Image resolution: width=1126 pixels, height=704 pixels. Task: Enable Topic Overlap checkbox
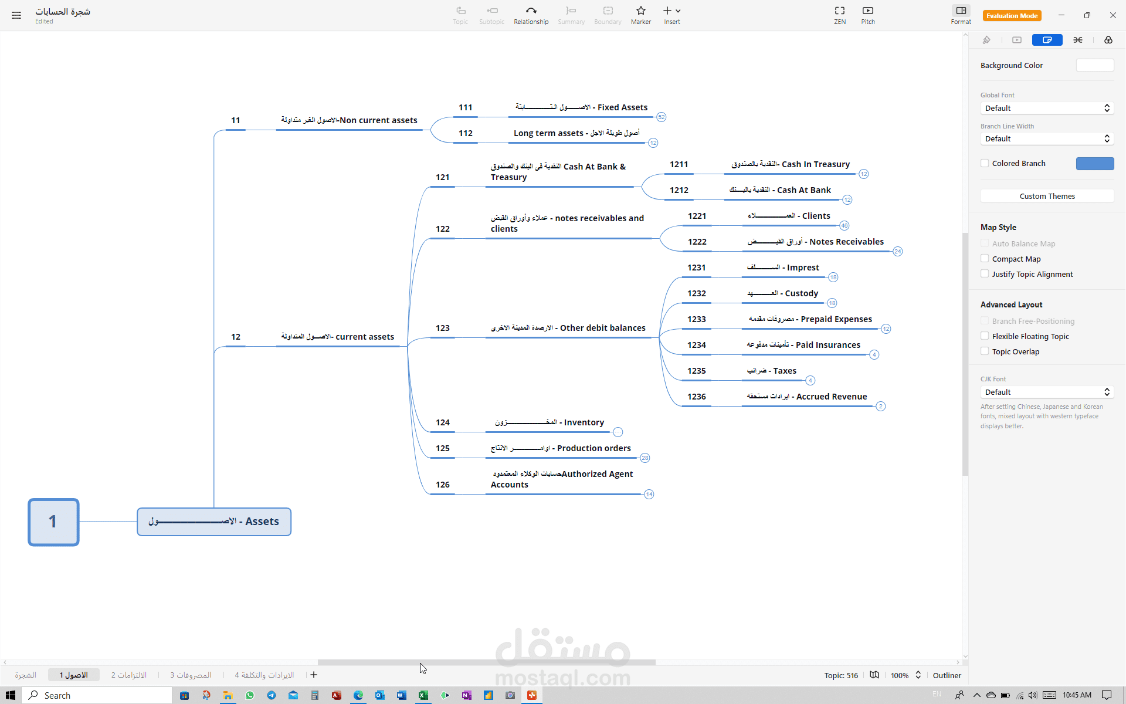985,351
